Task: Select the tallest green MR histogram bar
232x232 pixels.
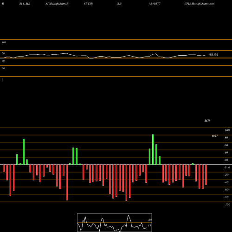Action: pos(153,149)
